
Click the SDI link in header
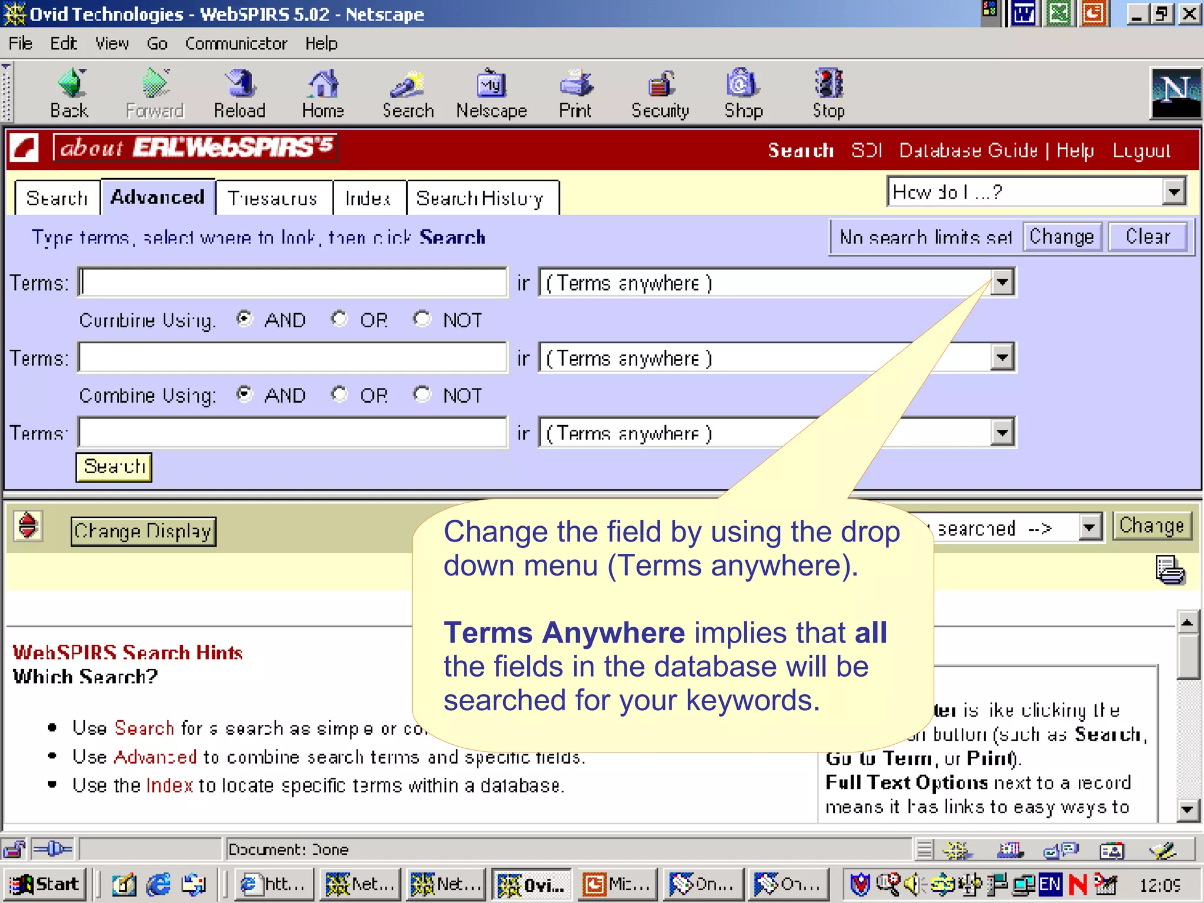point(867,150)
